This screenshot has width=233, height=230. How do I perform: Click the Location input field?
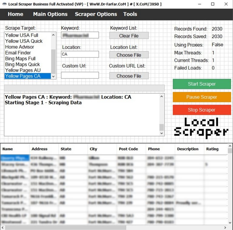[x=80, y=54]
